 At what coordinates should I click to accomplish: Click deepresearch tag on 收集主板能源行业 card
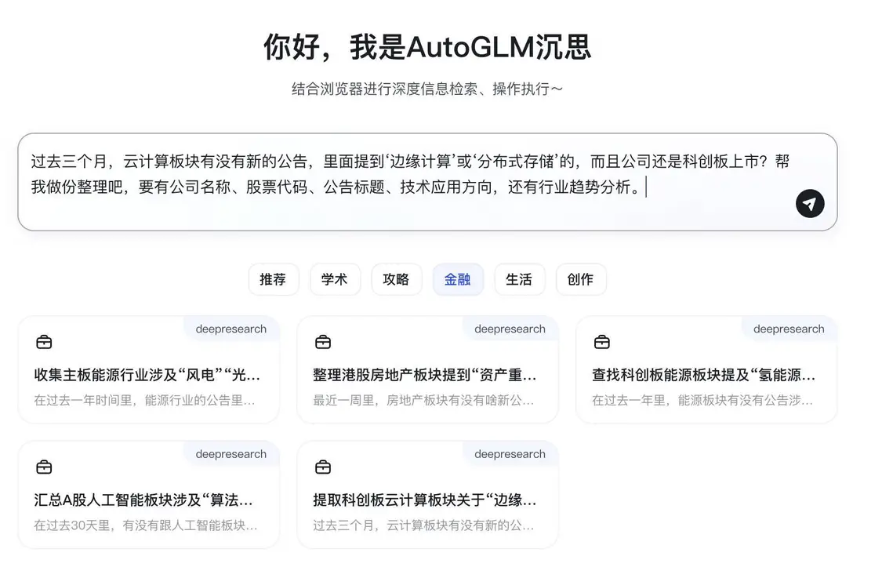pyautogui.click(x=231, y=329)
